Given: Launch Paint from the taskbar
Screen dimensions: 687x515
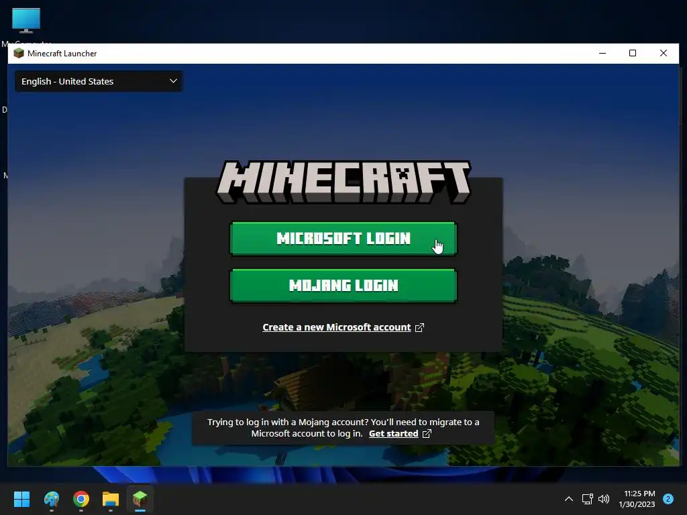Looking at the screenshot, I should 51,499.
